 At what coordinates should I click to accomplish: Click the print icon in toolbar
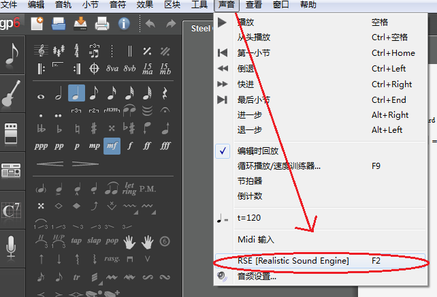tap(102, 25)
